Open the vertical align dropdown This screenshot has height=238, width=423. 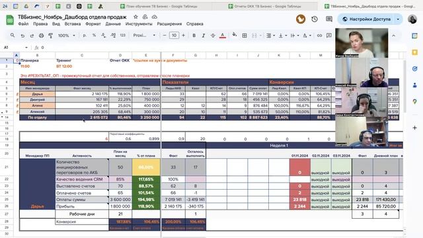point(282,35)
